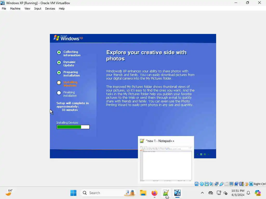This screenshot has height=199, width=266.
Task: Click the muted volume tray icon
Action: pyautogui.click(x=225, y=193)
